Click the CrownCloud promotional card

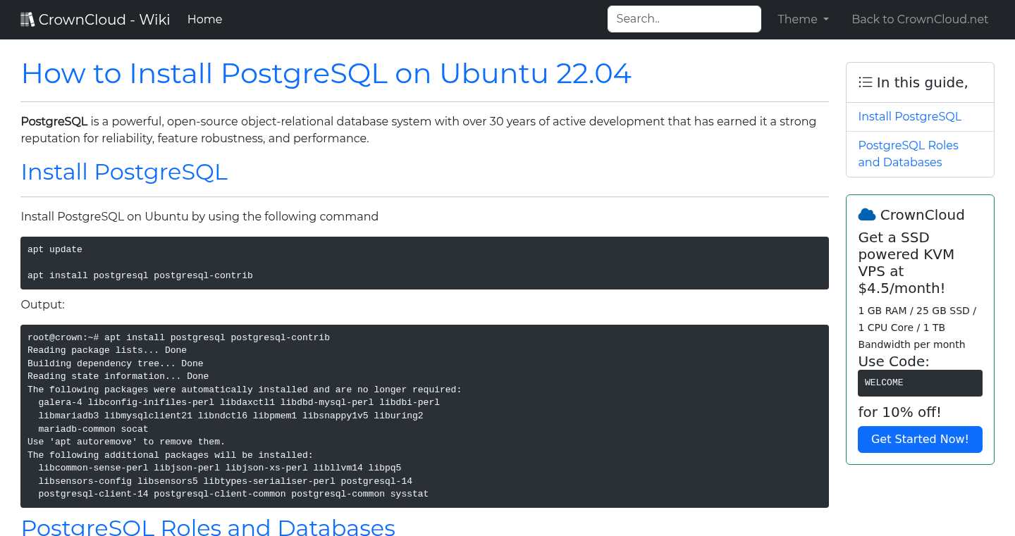click(x=920, y=328)
